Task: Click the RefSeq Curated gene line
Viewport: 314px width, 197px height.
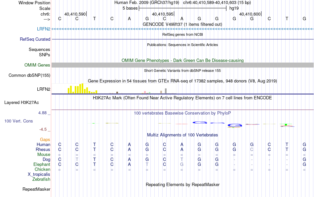Action: pyautogui.click(x=182, y=39)
